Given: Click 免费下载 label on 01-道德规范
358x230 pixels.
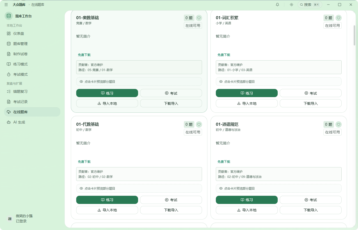Looking at the screenshot, I should (224, 162).
